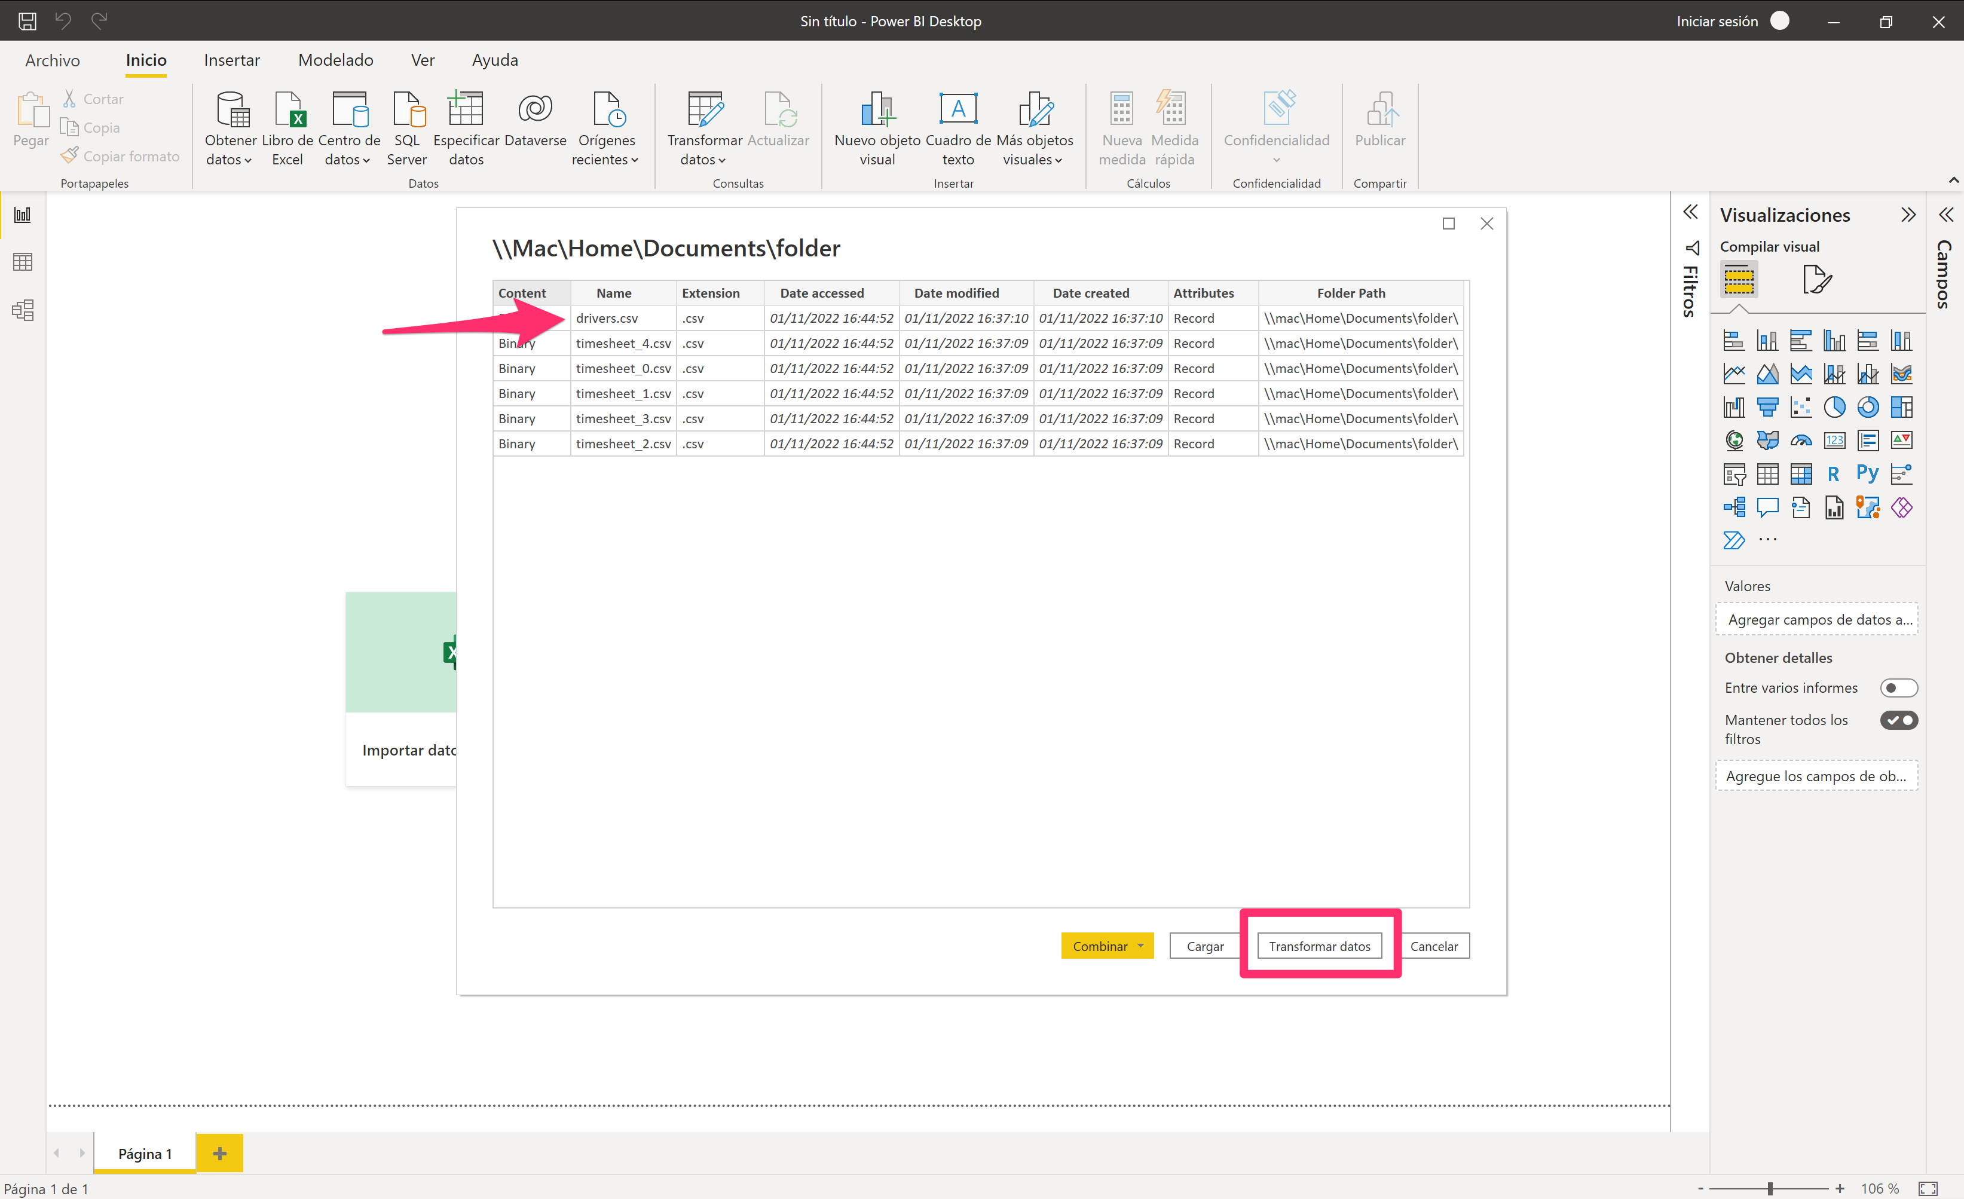
Task: Click the Cargar button
Action: [1205, 946]
